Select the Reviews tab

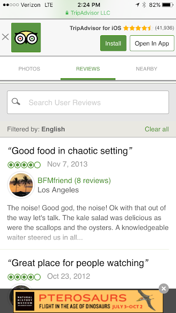click(x=88, y=69)
